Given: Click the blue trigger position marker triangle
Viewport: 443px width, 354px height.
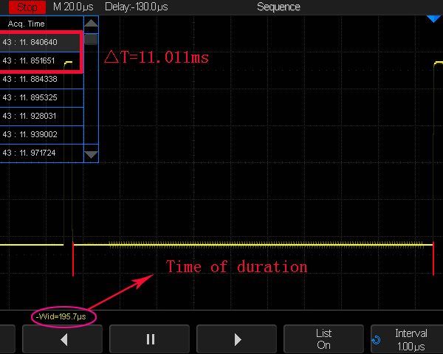Looking at the screenshot, I should [433, 18].
